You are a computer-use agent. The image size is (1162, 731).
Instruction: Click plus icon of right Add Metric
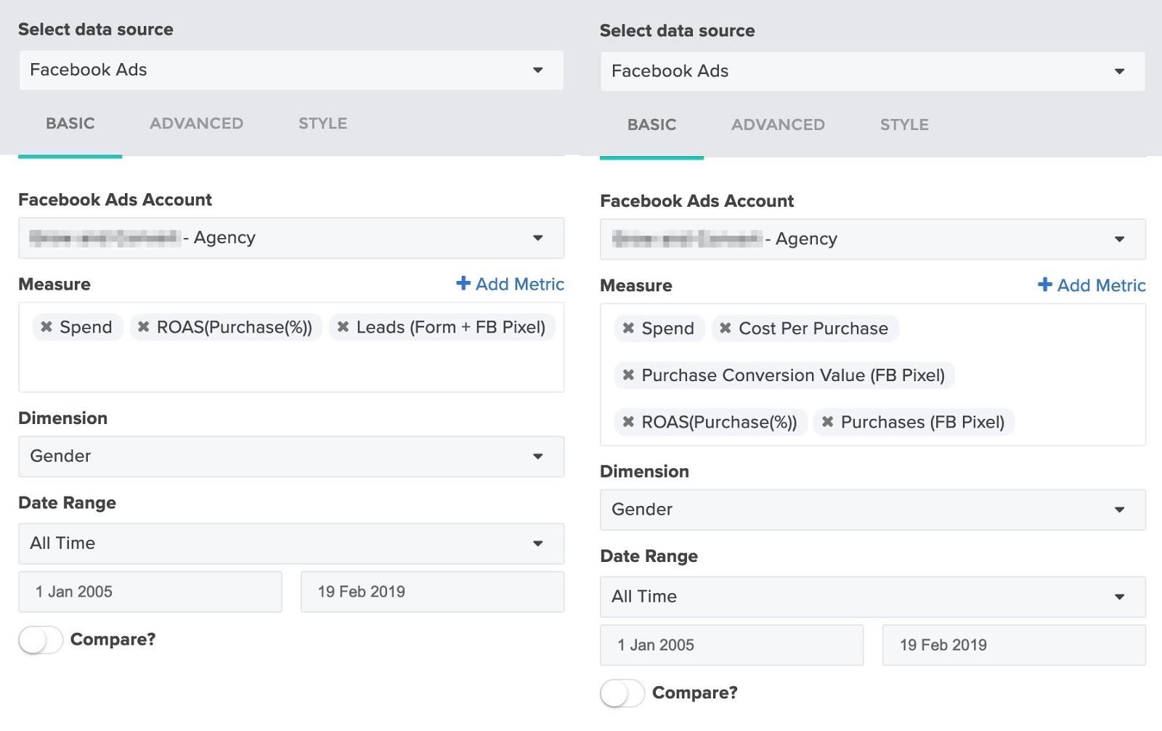(x=1045, y=285)
